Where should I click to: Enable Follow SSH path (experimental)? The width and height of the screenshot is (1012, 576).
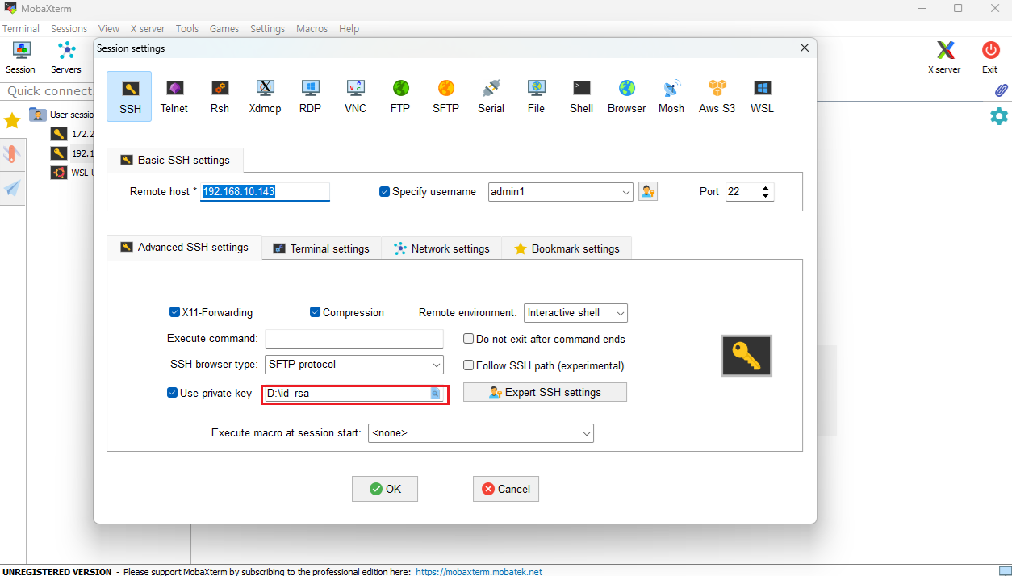(468, 365)
